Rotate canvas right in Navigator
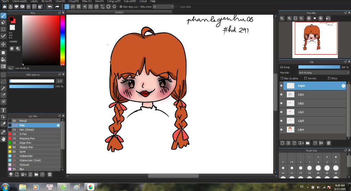This screenshot has height=191, width=351. 321,18
